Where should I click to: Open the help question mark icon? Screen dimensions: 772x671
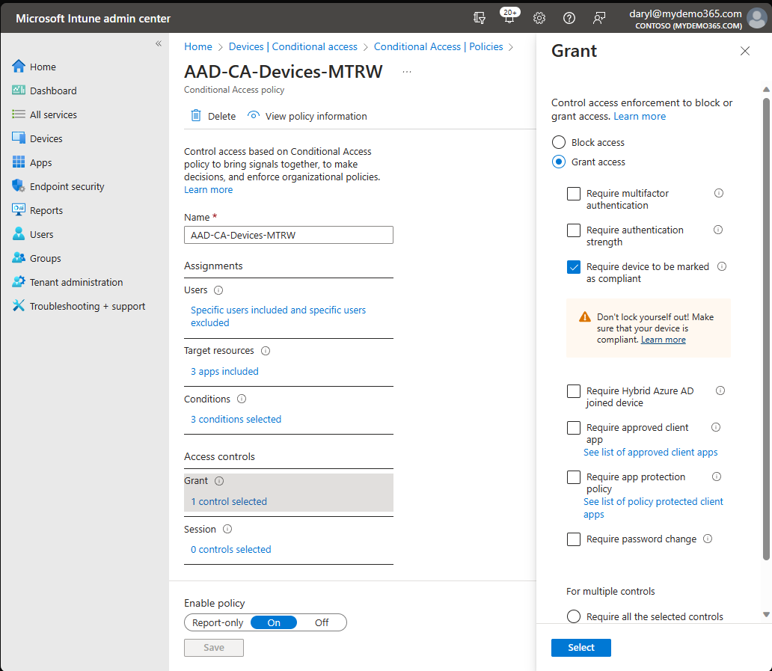tap(569, 18)
